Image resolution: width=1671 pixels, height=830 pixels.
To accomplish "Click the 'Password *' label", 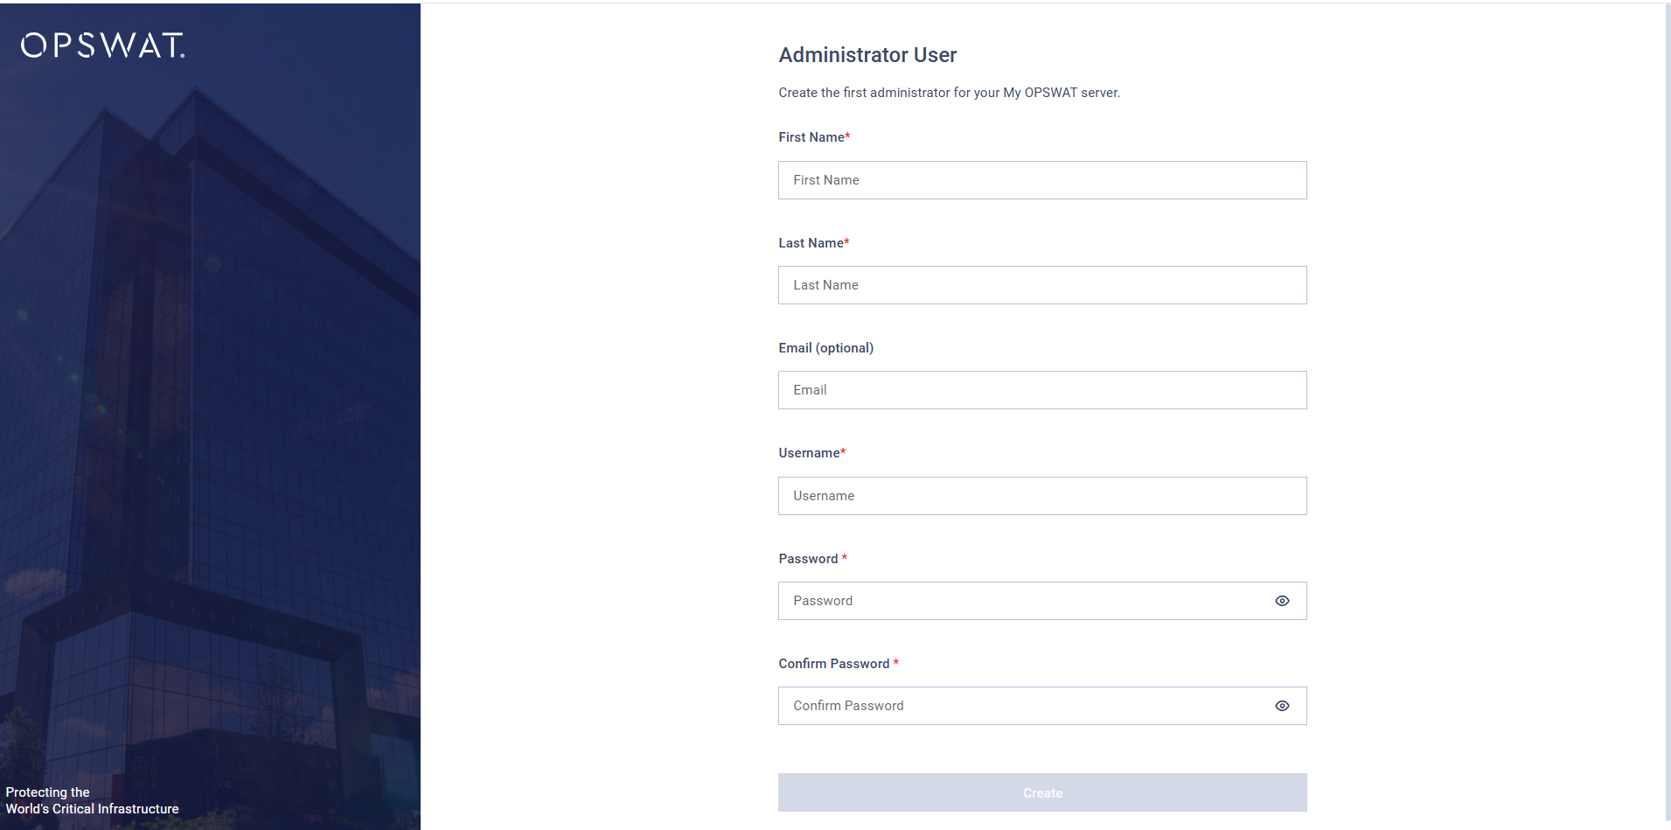I will click(812, 559).
